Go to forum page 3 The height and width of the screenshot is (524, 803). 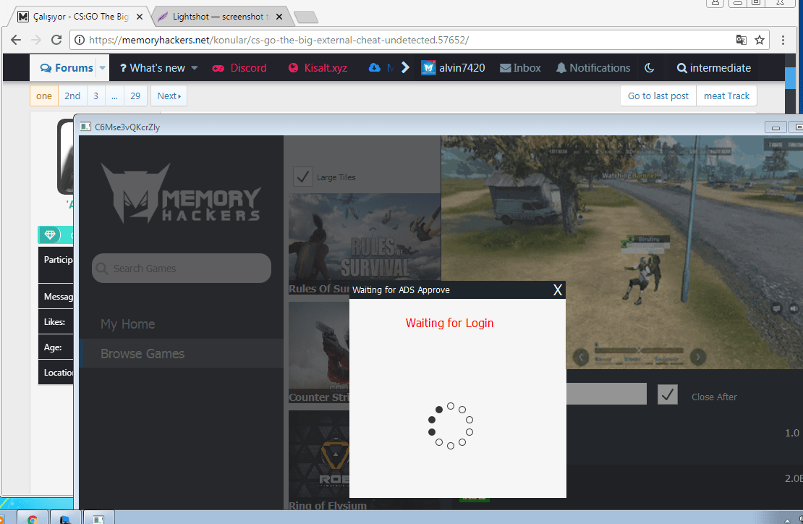point(95,96)
